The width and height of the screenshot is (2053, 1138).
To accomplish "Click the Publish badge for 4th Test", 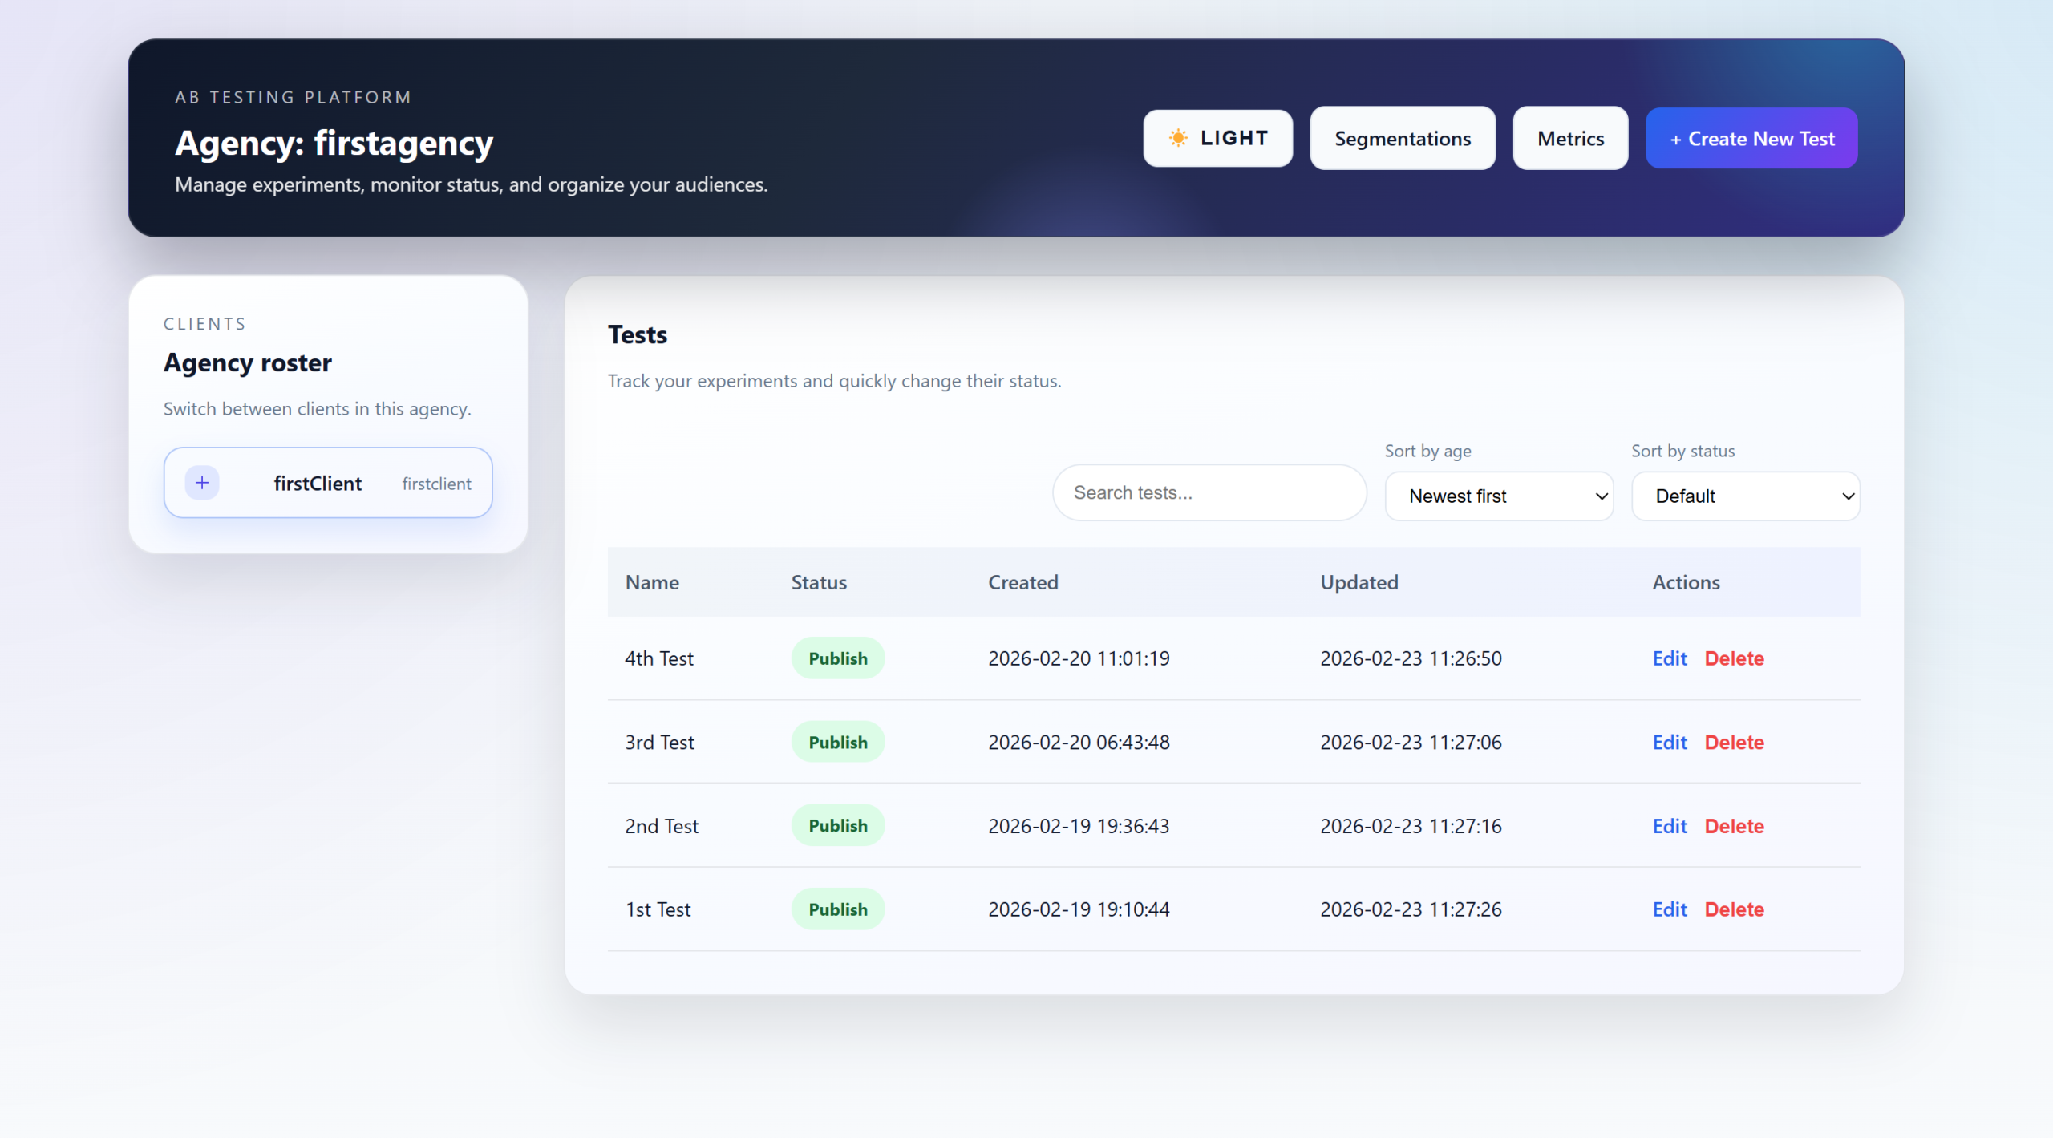I will (x=838, y=658).
